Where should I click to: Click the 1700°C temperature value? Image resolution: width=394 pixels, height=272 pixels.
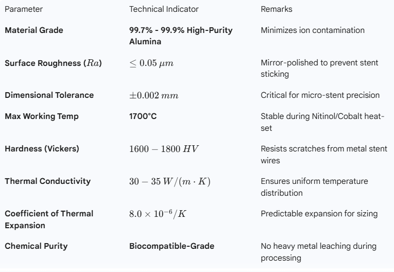143,116
